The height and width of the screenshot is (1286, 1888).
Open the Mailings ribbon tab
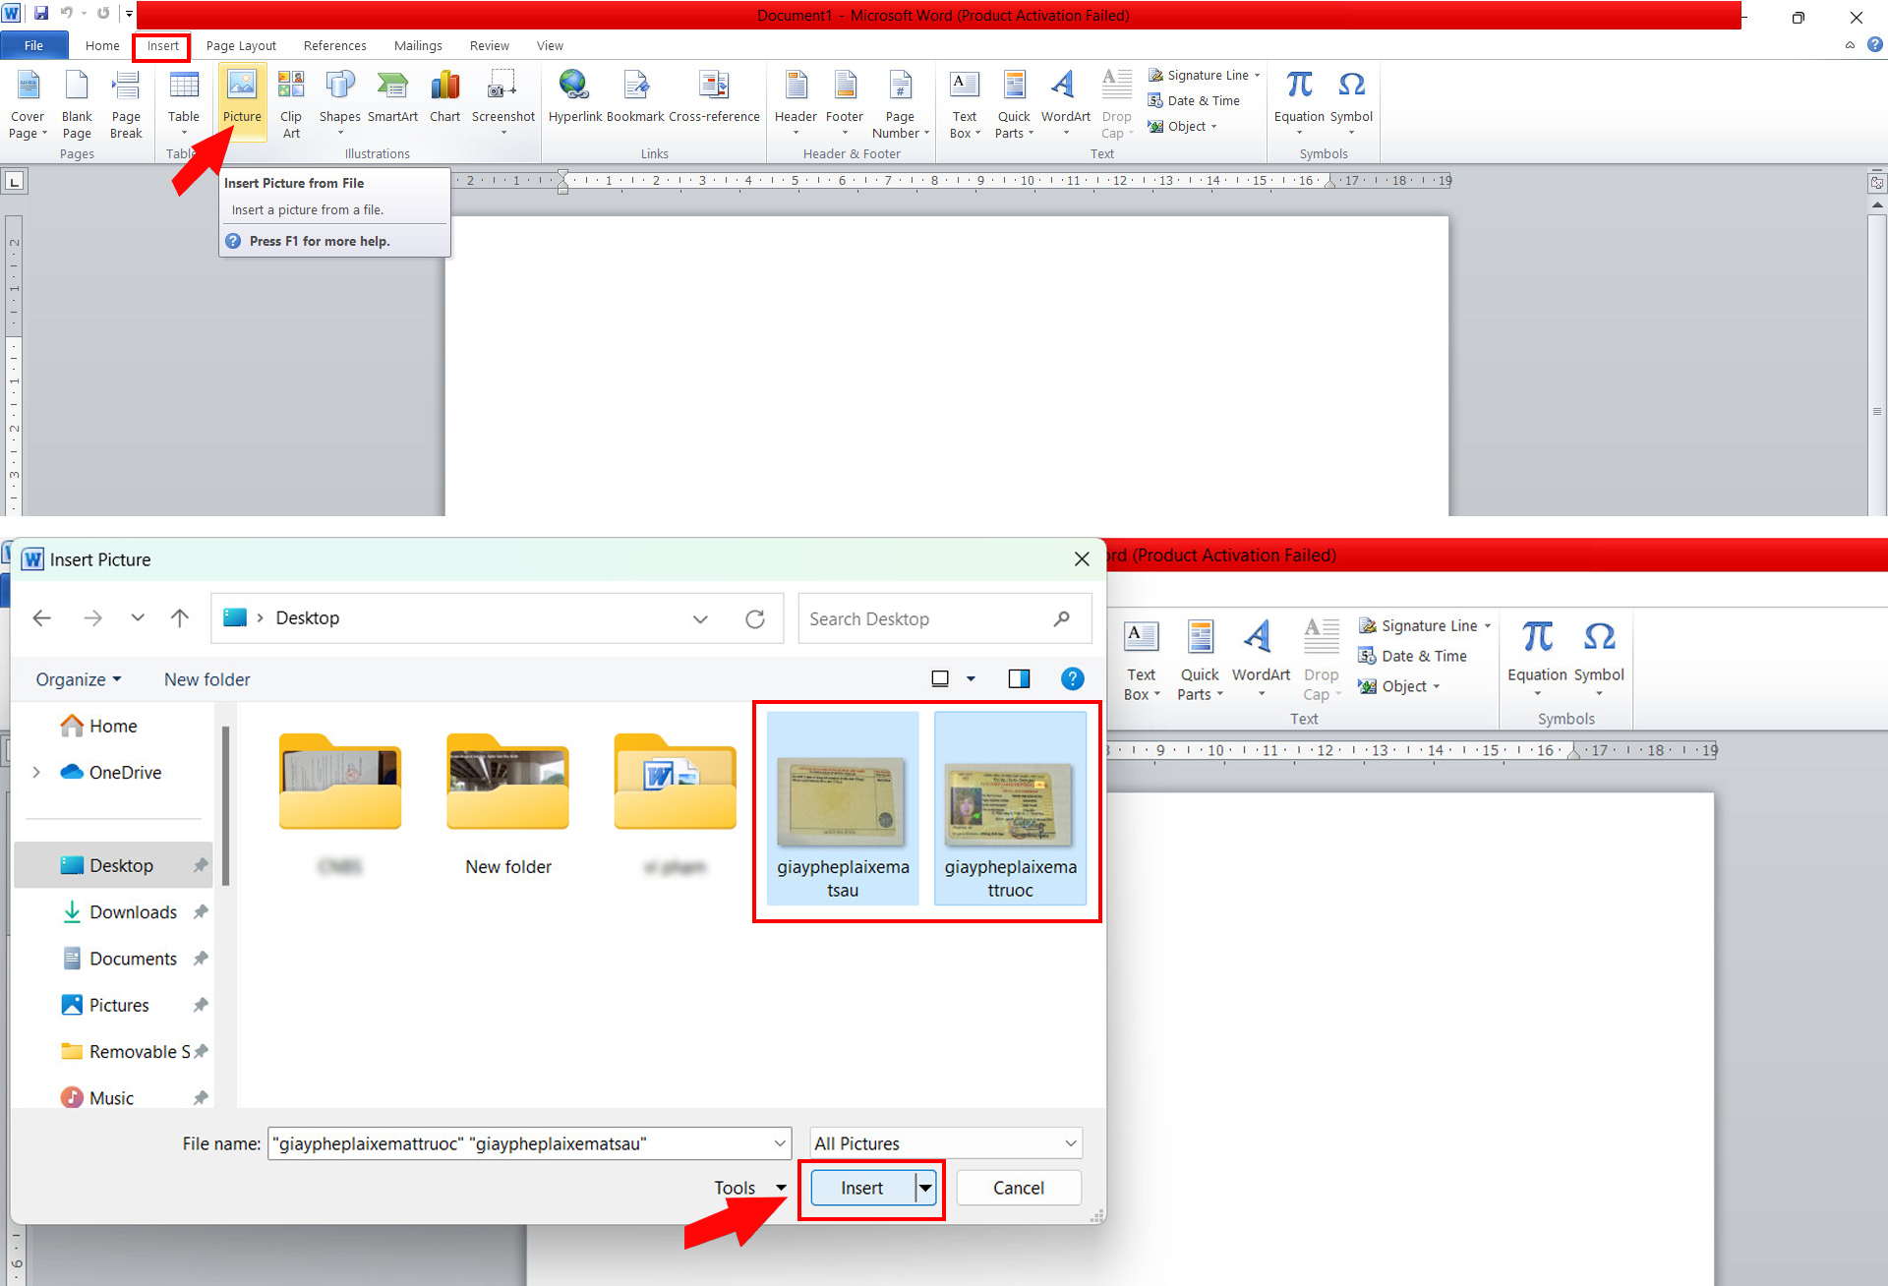pos(415,44)
